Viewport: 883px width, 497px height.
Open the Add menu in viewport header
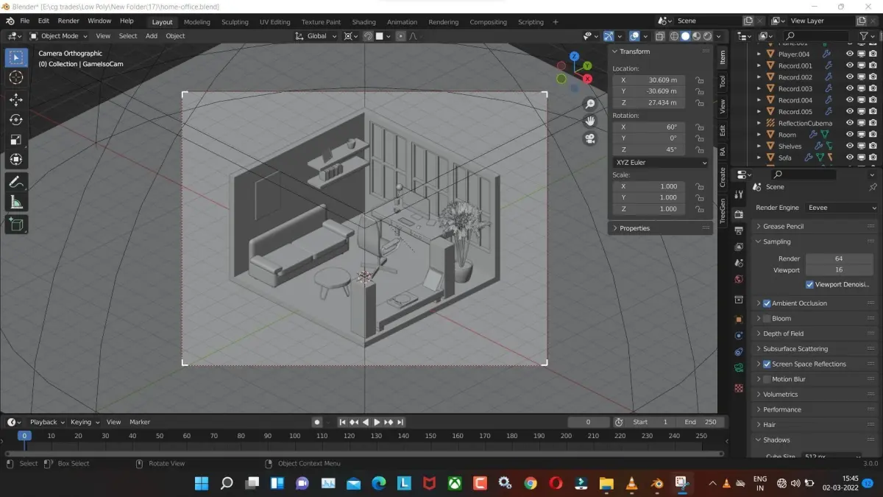[x=152, y=36]
